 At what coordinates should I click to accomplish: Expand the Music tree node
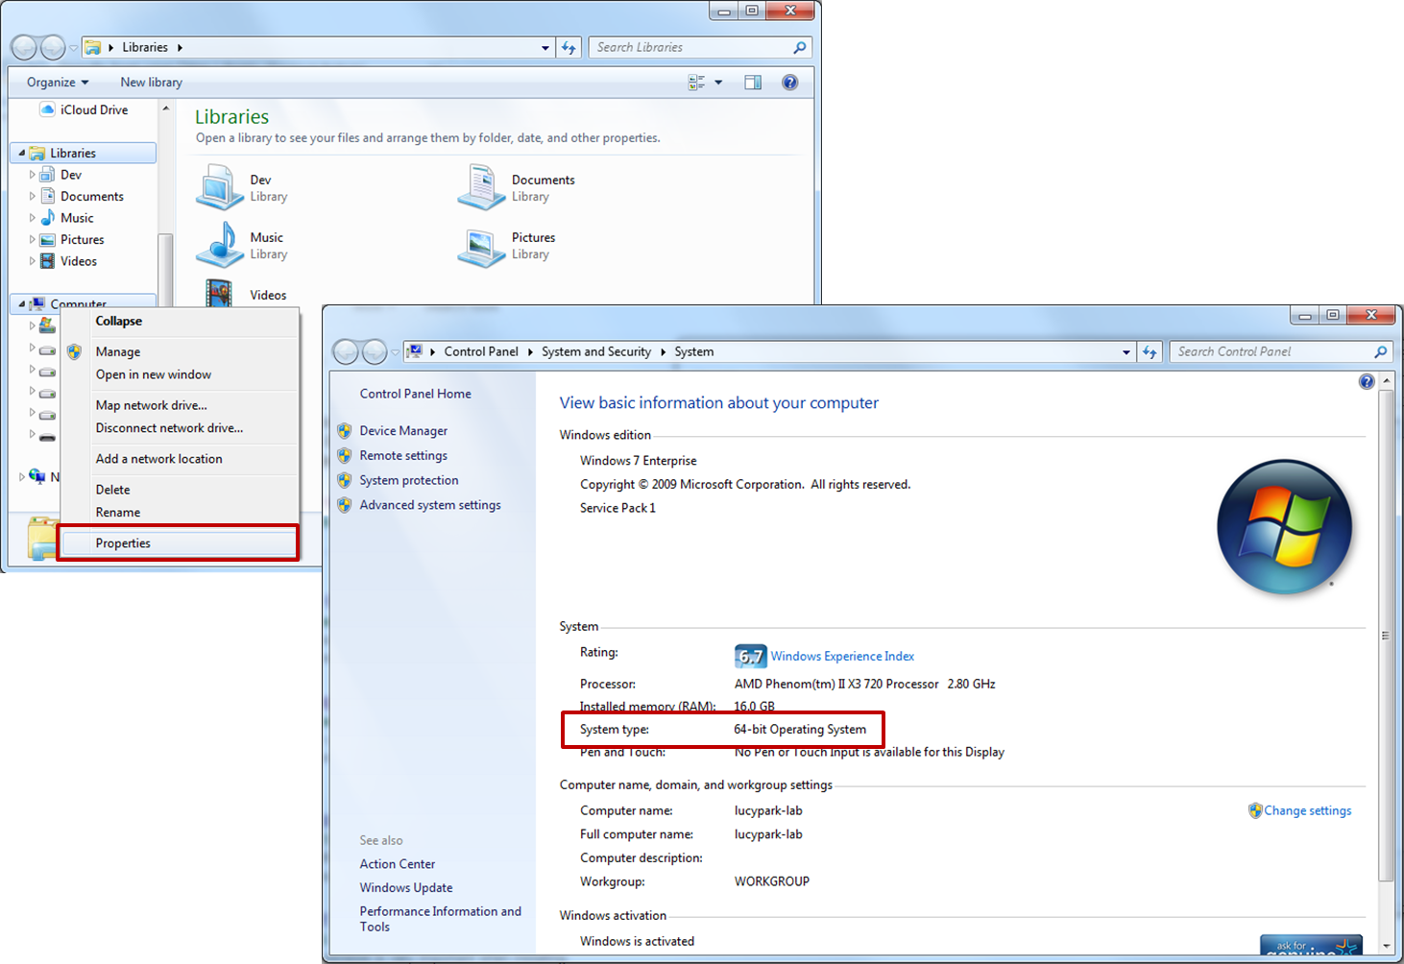tap(33, 218)
